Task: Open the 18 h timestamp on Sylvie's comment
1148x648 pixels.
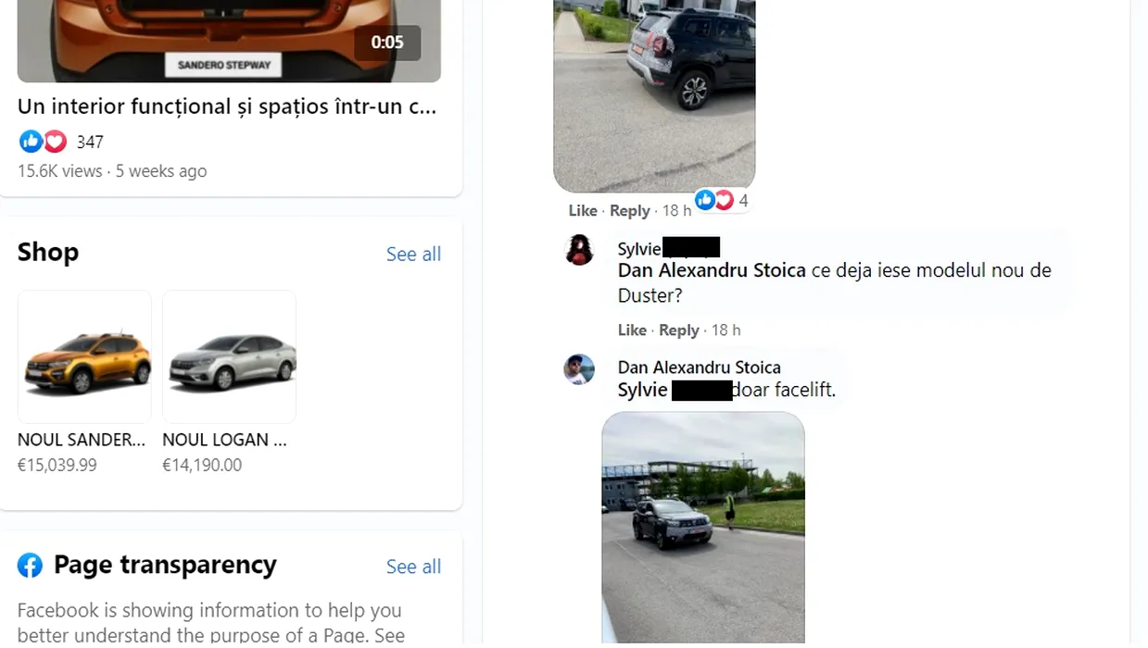Action: tap(725, 330)
